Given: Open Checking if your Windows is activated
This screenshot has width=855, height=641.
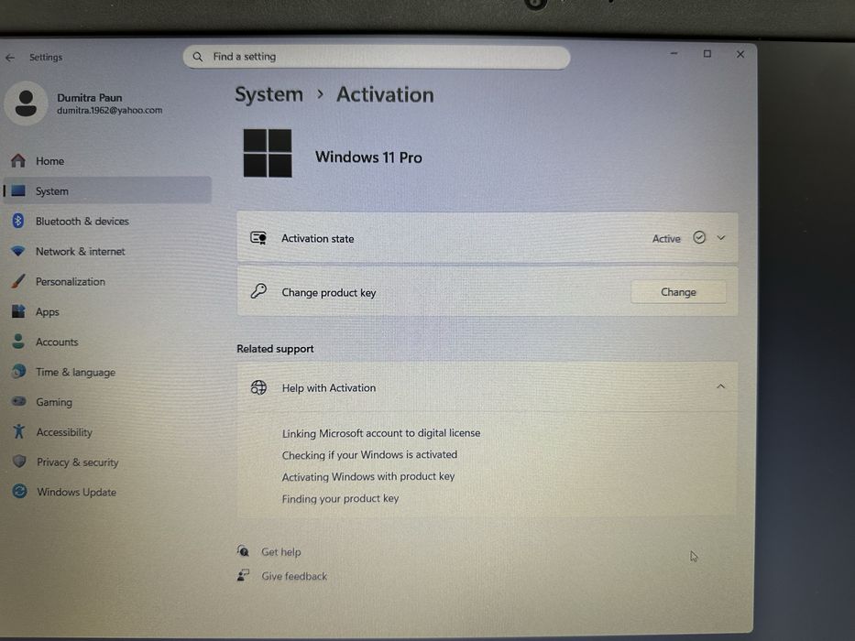Looking at the screenshot, I should [x=369, y=454].
